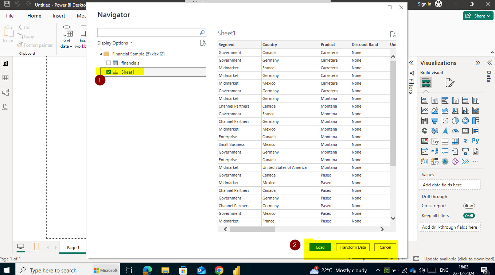Image resolution: width=495 pixels, height=275 pixels.
Task: Select the card (123) visual
Action: click(465, 131)
